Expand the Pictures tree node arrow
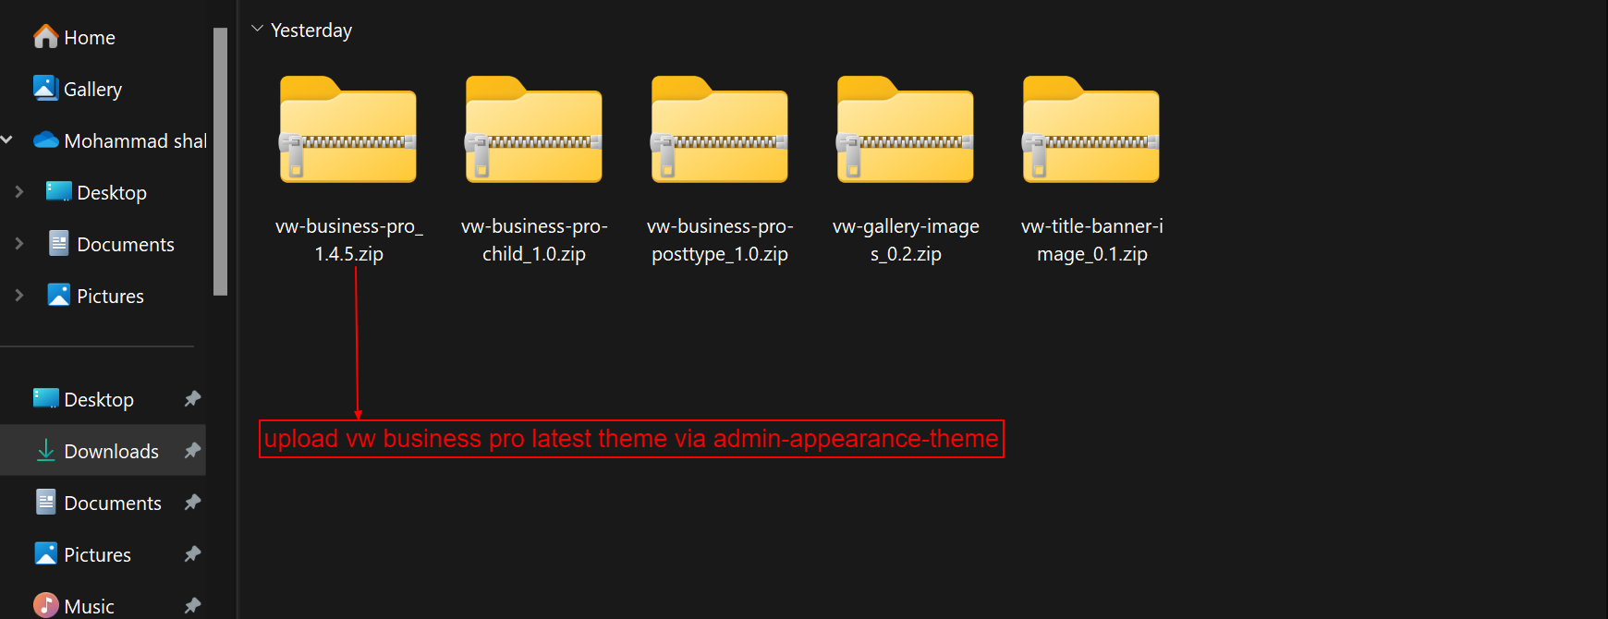 [x=19, y=296]
